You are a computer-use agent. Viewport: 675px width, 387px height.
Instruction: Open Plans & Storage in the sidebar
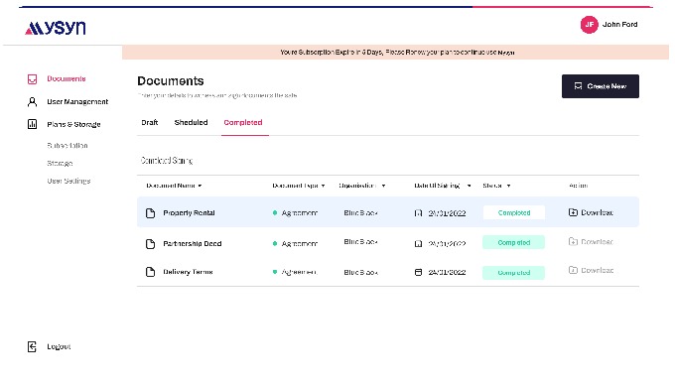(73, 124)
